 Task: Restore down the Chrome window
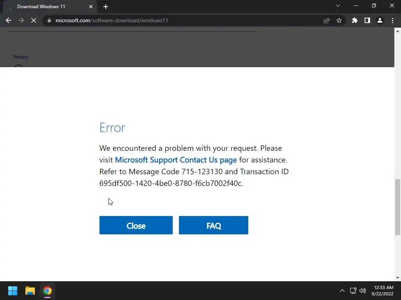[374, 5]
